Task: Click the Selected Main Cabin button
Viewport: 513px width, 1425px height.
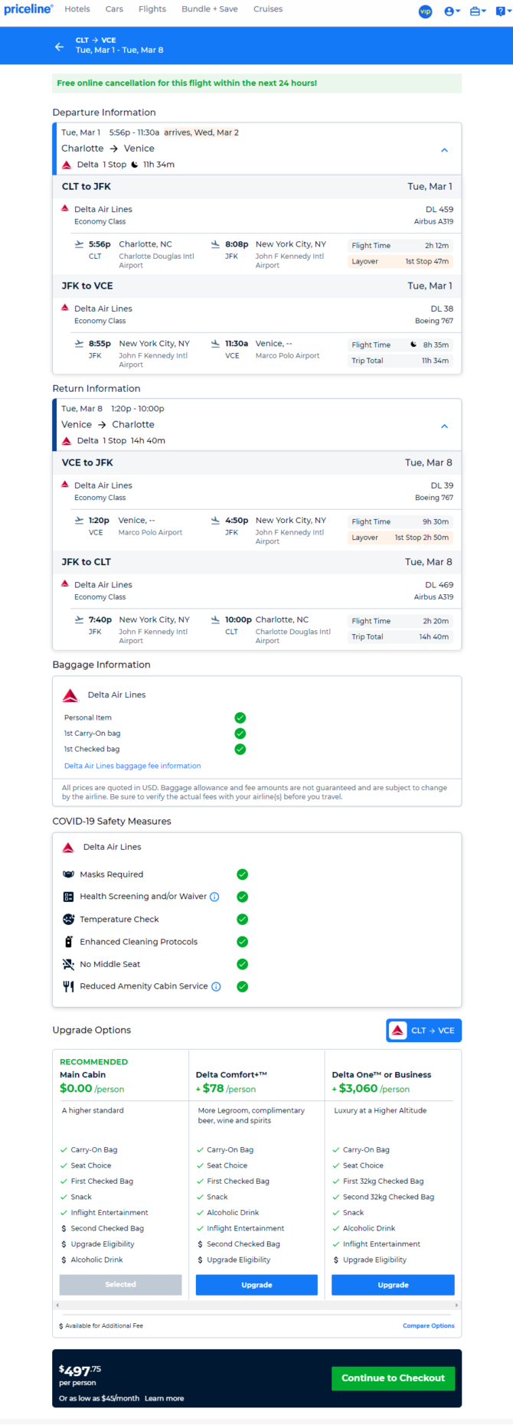Action: [x=121, y=1285]
